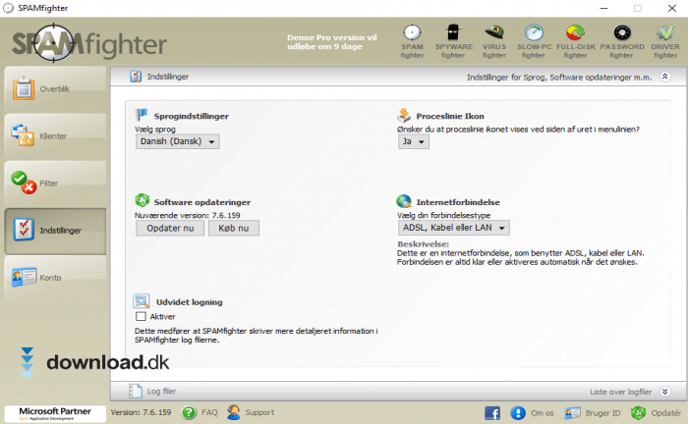Switch to the Filter tab

click(54, 183)
